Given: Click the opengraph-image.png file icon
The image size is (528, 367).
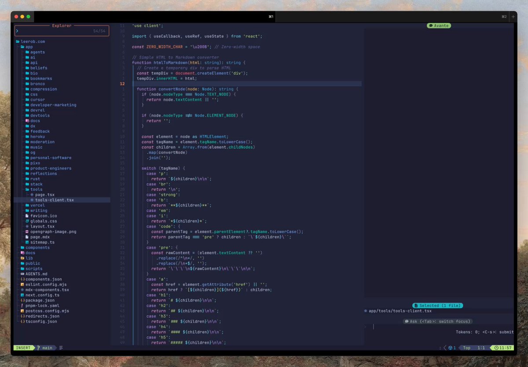Looking at the screenshot, I should click(27, 232).
